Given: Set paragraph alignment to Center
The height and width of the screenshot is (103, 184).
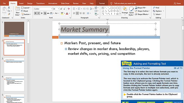Looking at the screenshot, I should coord(77,13).
